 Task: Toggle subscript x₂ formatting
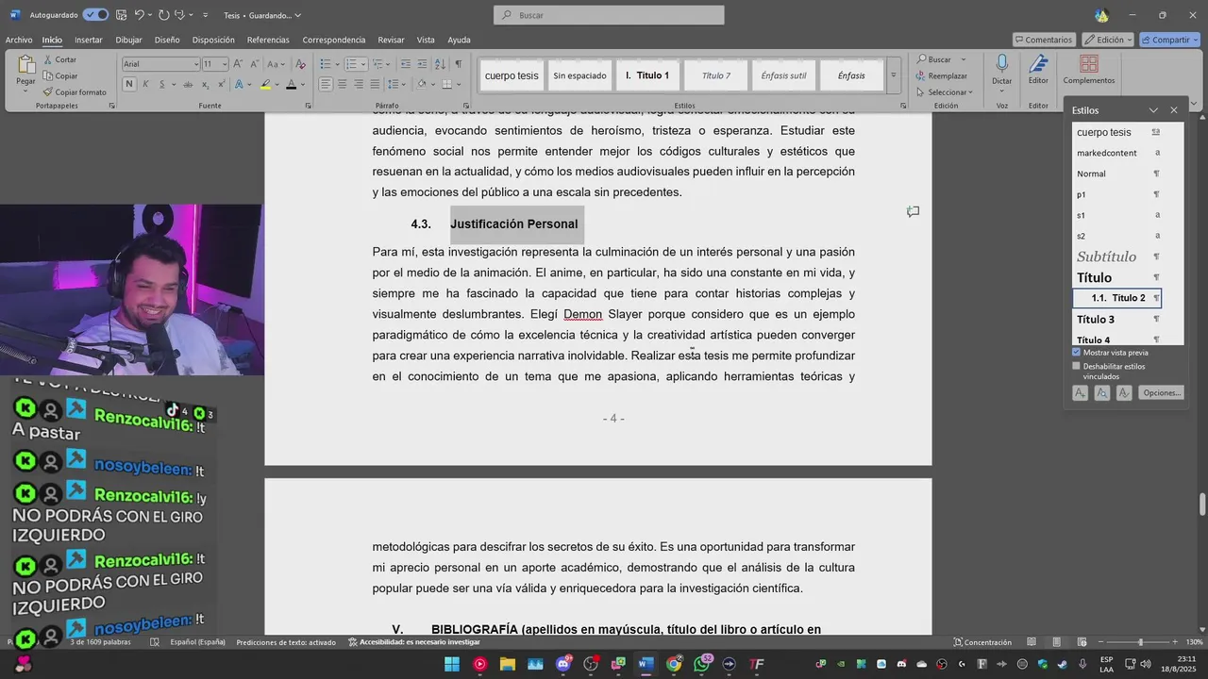[204, 84]
